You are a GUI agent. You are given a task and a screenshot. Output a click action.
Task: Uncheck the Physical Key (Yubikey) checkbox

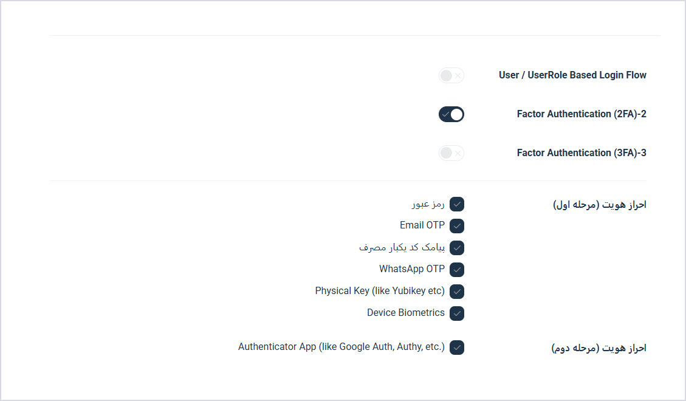coord(457,292)
